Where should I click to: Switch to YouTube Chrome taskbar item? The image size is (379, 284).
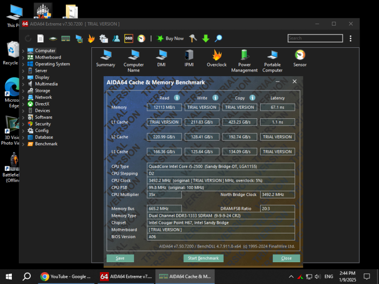tap(66, 276)
